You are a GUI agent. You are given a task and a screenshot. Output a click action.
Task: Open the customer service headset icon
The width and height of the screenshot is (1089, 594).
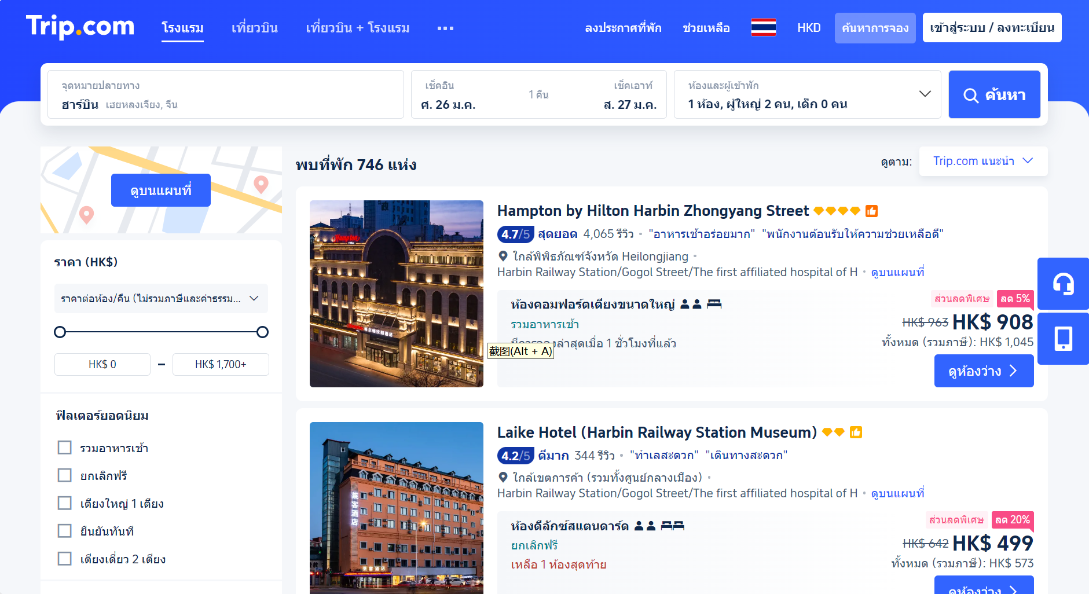(x=1063, y=284)
